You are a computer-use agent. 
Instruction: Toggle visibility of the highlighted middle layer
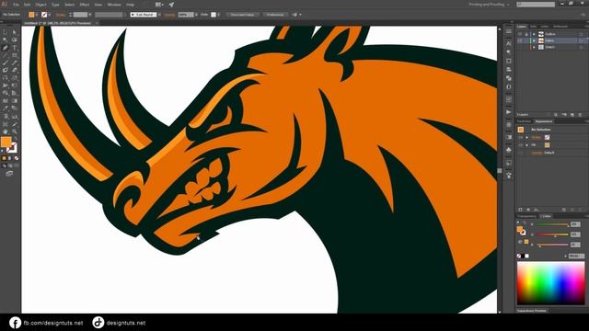tap(520, 40)
